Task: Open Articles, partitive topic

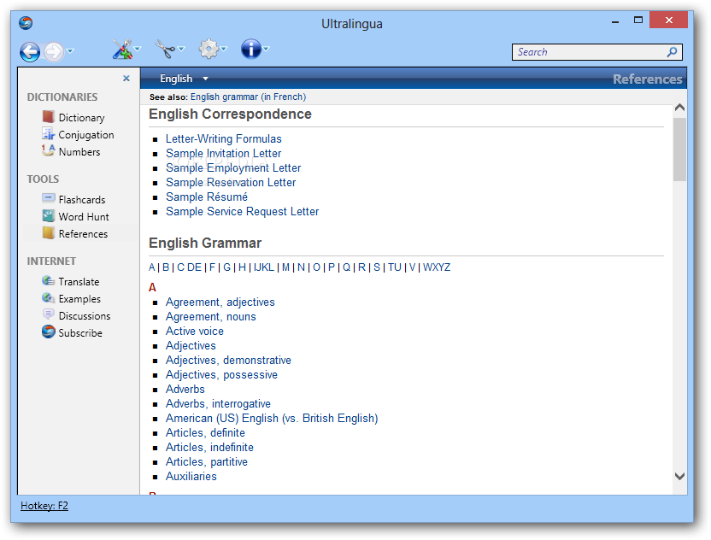Action: click(x=207, y=461)
